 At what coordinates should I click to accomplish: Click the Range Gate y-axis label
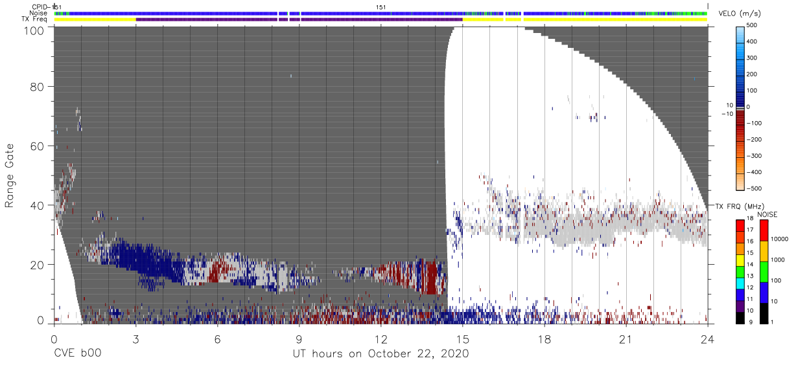(x=10, y=175)
